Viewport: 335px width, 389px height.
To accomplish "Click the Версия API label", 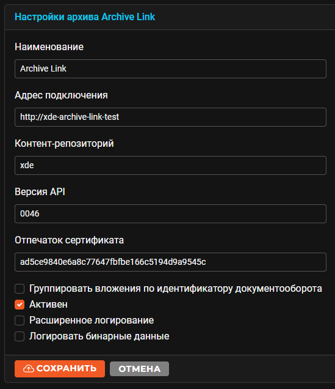I will [40, 192].
